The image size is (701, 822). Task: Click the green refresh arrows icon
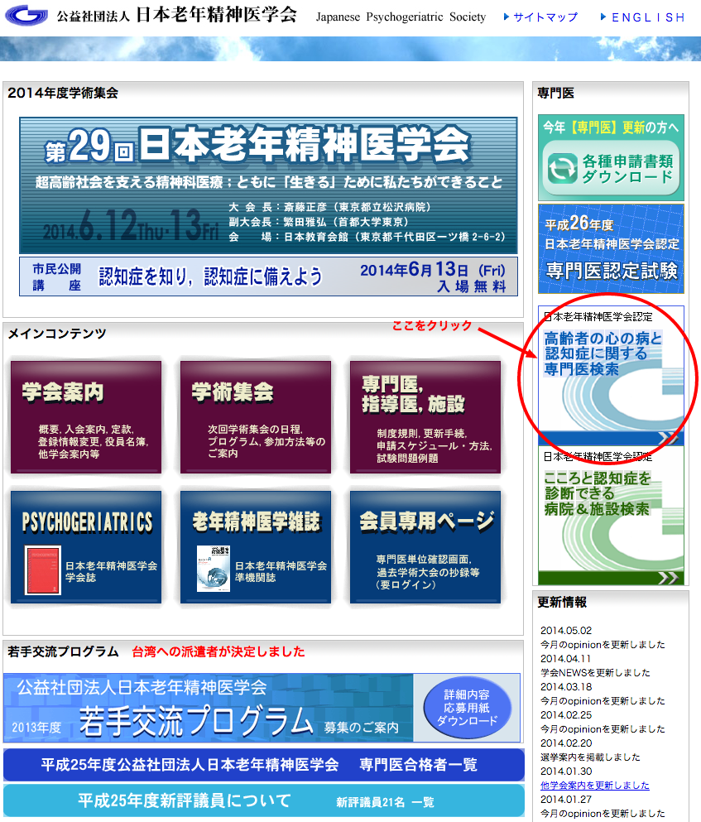pyautogui.click(x=563, y=169)
